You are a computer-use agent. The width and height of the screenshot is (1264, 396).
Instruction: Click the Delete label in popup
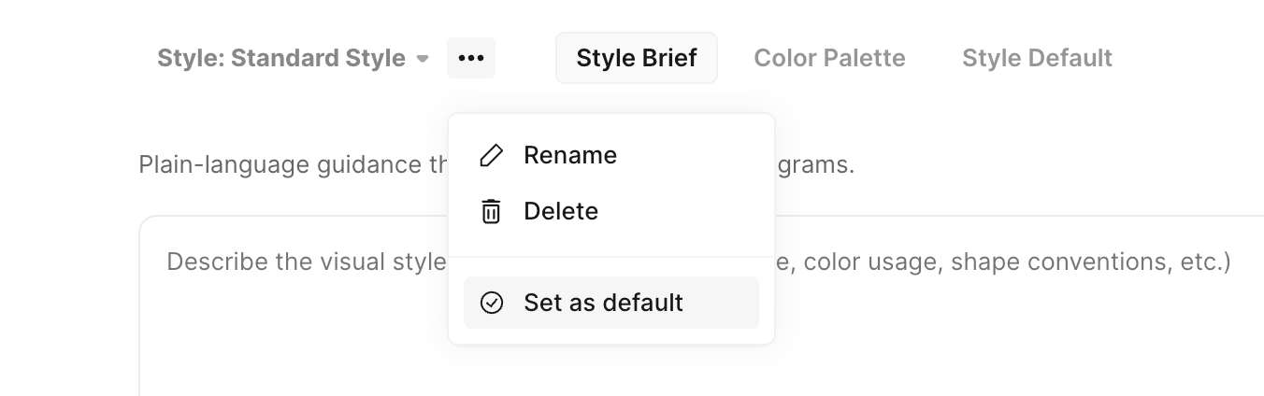(x=561, y=211)
